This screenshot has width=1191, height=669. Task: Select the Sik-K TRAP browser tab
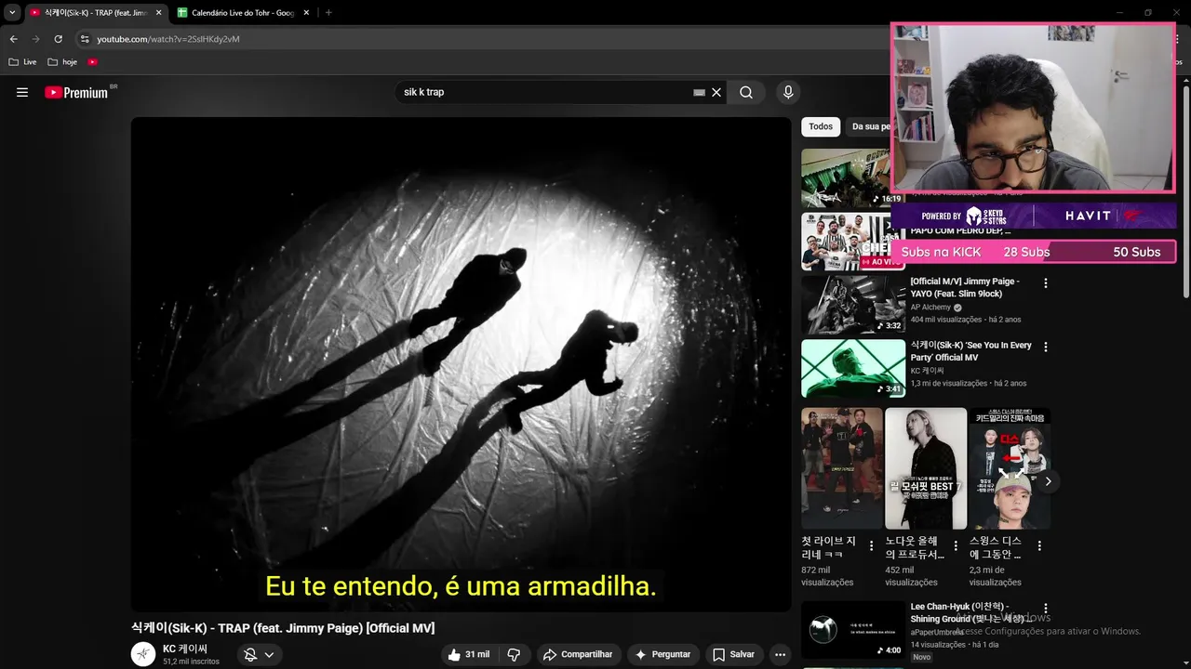tap(95, 13)
